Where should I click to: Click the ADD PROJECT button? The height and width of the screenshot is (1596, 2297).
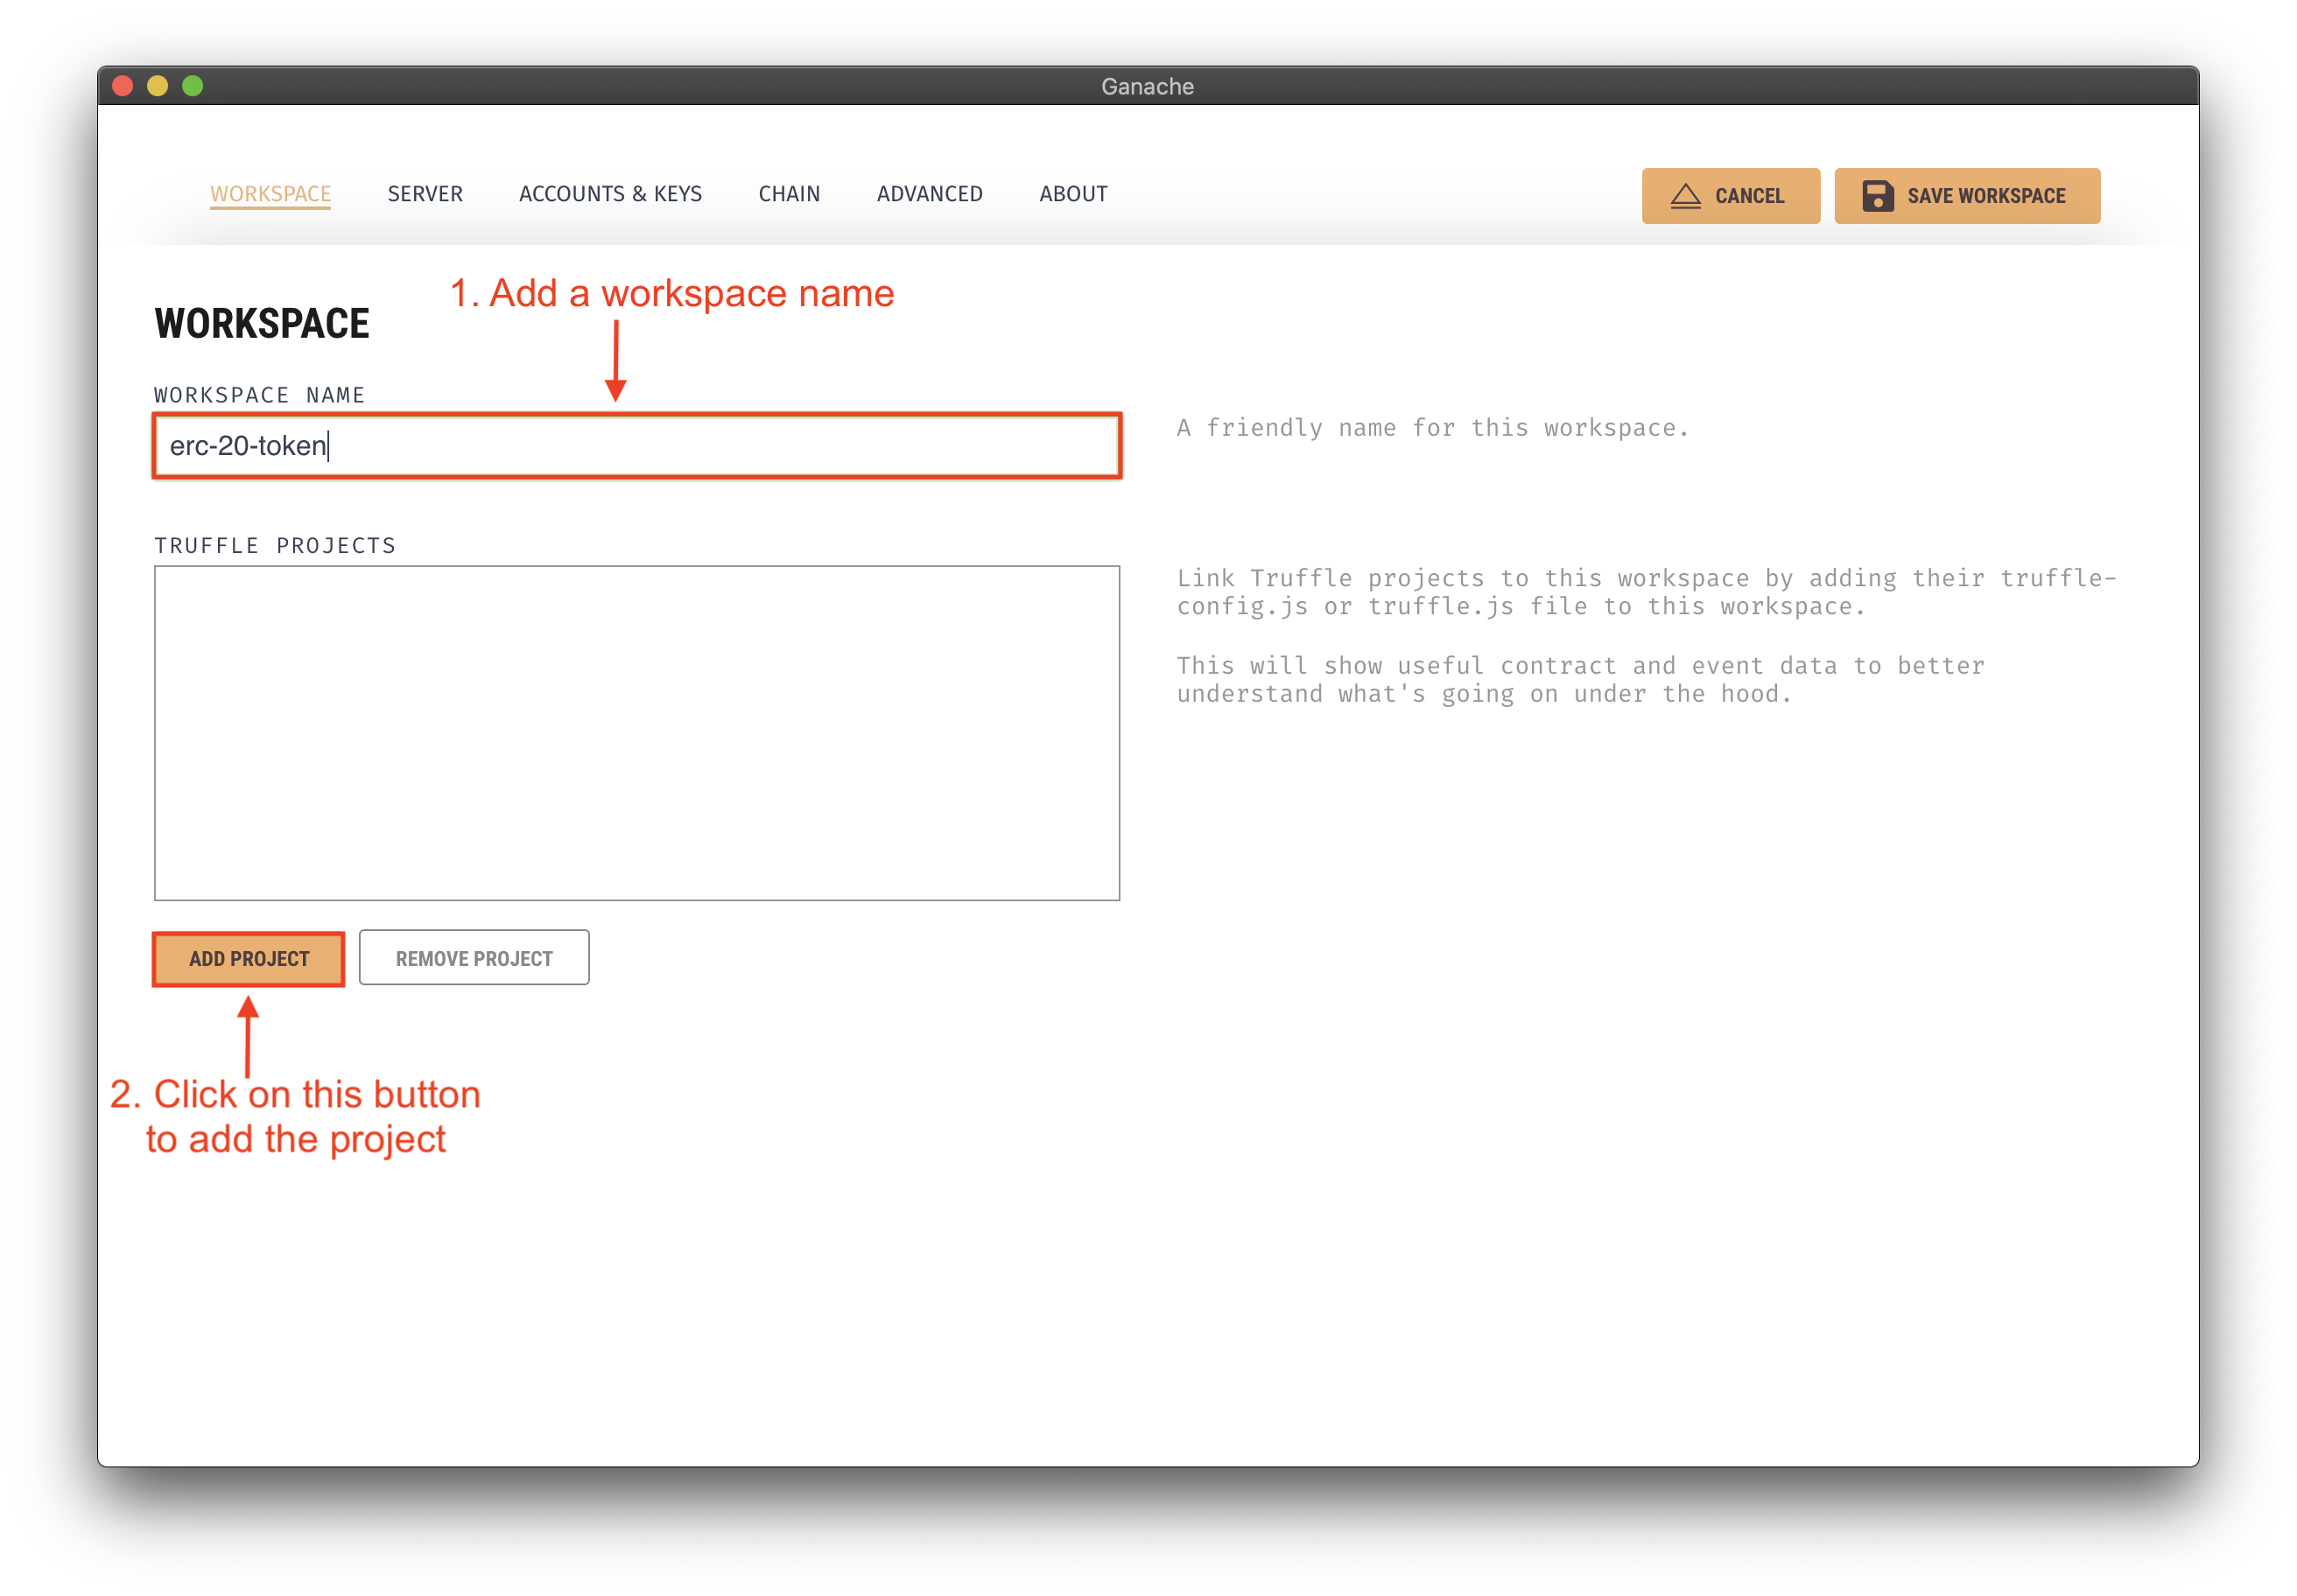[x=248, y=957]
